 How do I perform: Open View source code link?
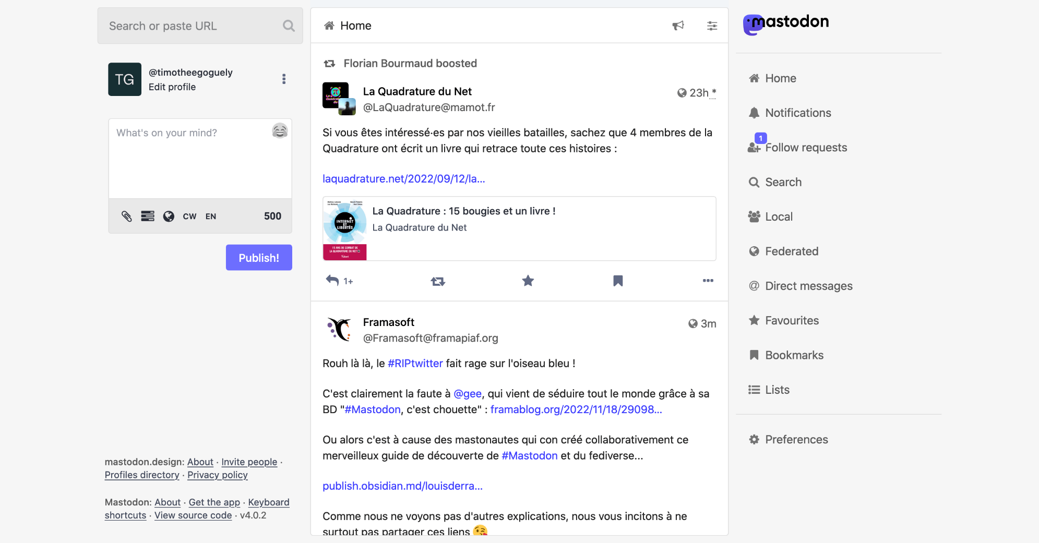(193, 515)
